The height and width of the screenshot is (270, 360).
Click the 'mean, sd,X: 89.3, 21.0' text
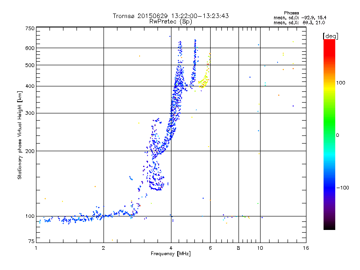(x=299, y=22)
